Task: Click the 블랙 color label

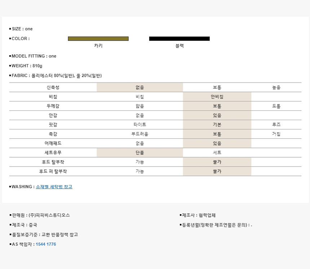Action: 179,46
